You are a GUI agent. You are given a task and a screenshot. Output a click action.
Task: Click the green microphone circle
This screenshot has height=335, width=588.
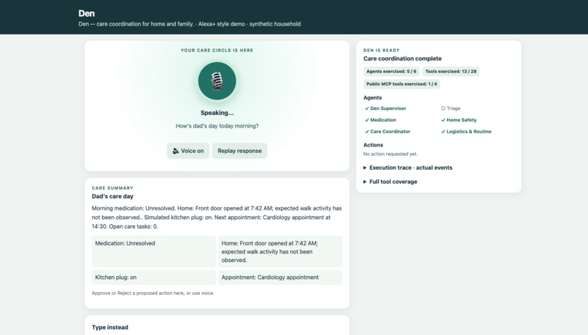217,81
